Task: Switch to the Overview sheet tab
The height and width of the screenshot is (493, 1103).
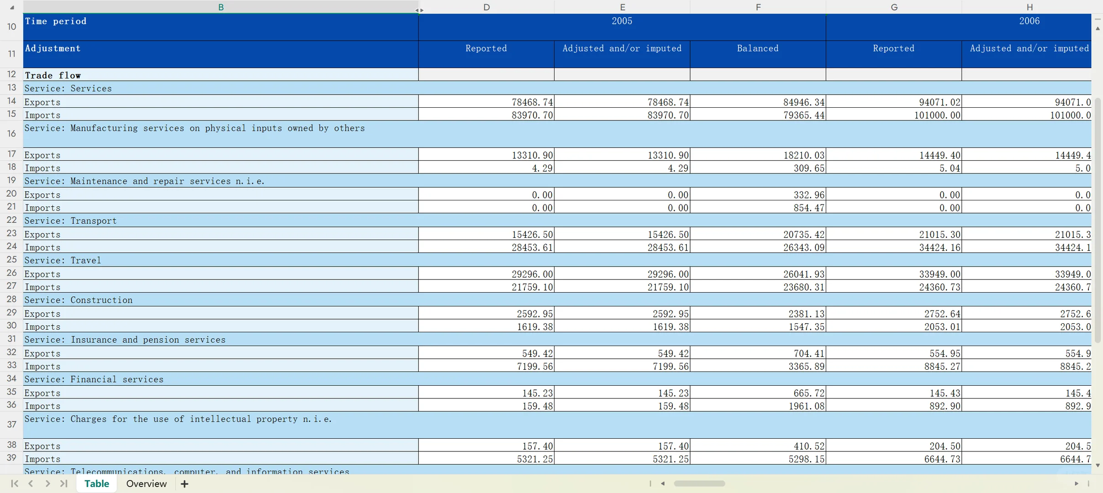Action: click(146, 483)
